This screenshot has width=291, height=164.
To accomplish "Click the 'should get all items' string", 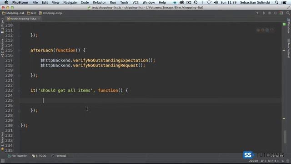I will (65, 91).
